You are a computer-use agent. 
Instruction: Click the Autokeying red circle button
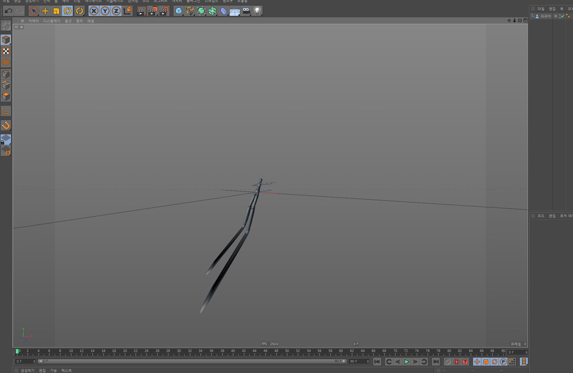[456, 362]
